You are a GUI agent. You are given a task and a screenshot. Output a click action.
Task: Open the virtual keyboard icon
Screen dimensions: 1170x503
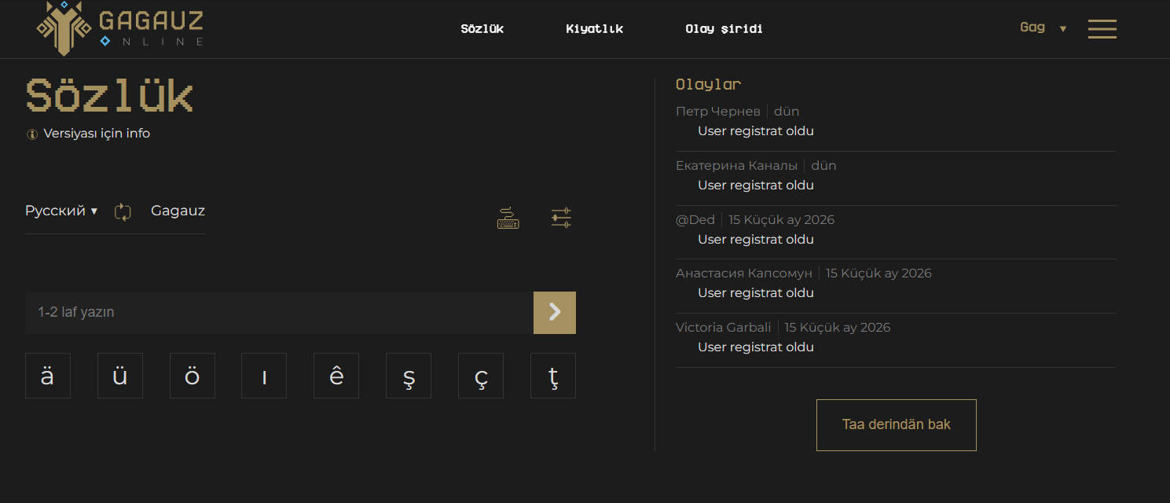[508, 218]
